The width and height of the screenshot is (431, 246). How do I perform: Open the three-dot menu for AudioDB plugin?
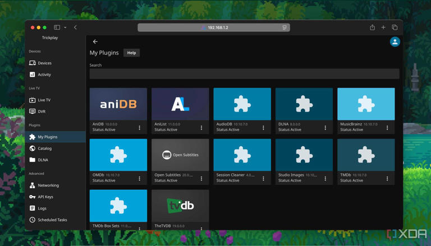pyautogui.click(x=263, y=128)
